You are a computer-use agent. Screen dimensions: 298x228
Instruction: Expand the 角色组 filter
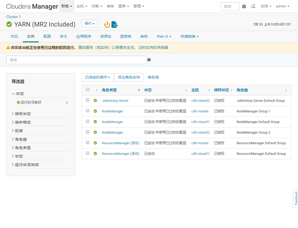pyautogui.click(x=19, y=139)
